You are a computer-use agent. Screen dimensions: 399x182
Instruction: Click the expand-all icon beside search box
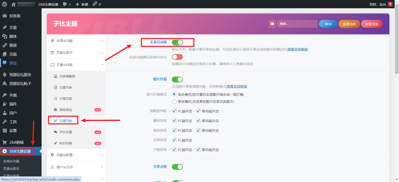(x=272, y=24)
